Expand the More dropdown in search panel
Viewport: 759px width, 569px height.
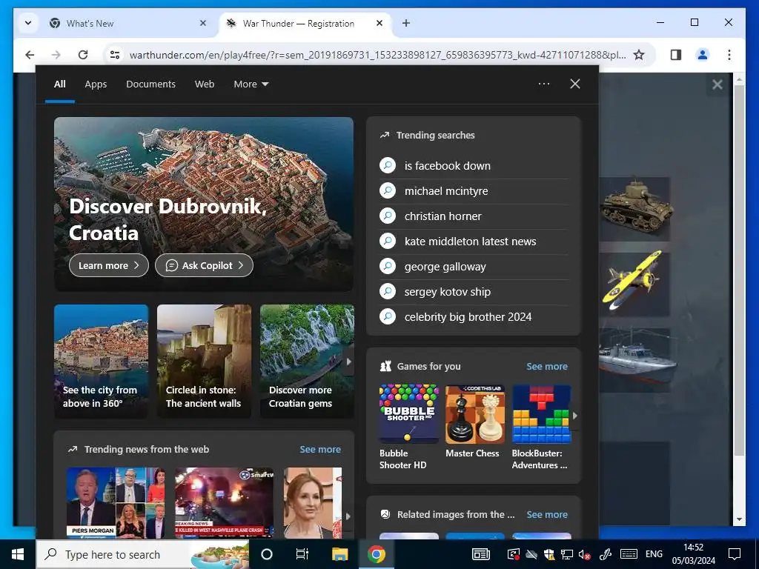[x=251, y=84]
